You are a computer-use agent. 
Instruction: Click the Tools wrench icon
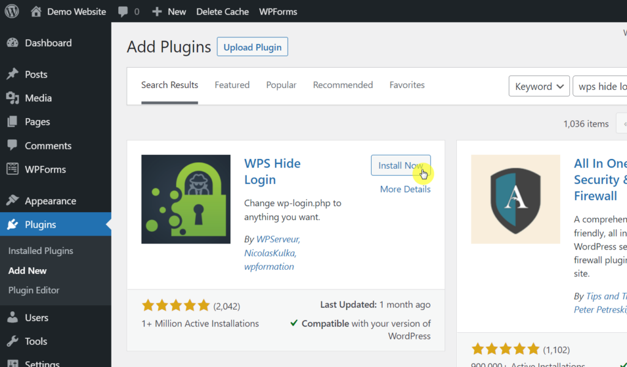pos(12,341)
